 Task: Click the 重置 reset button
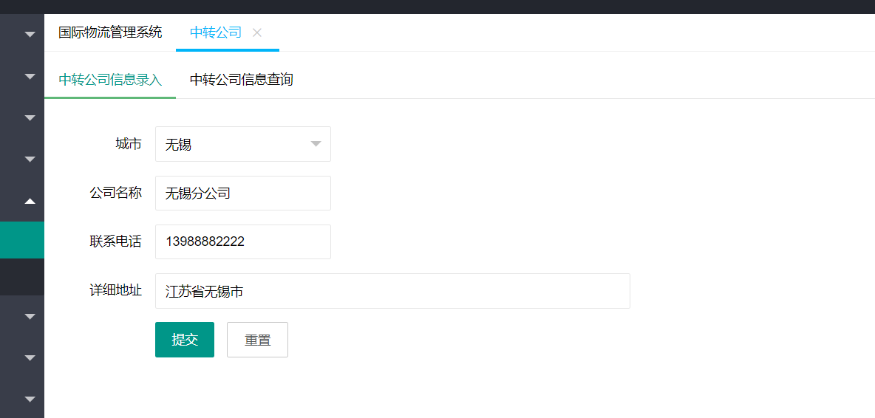[x=257, y=340]
